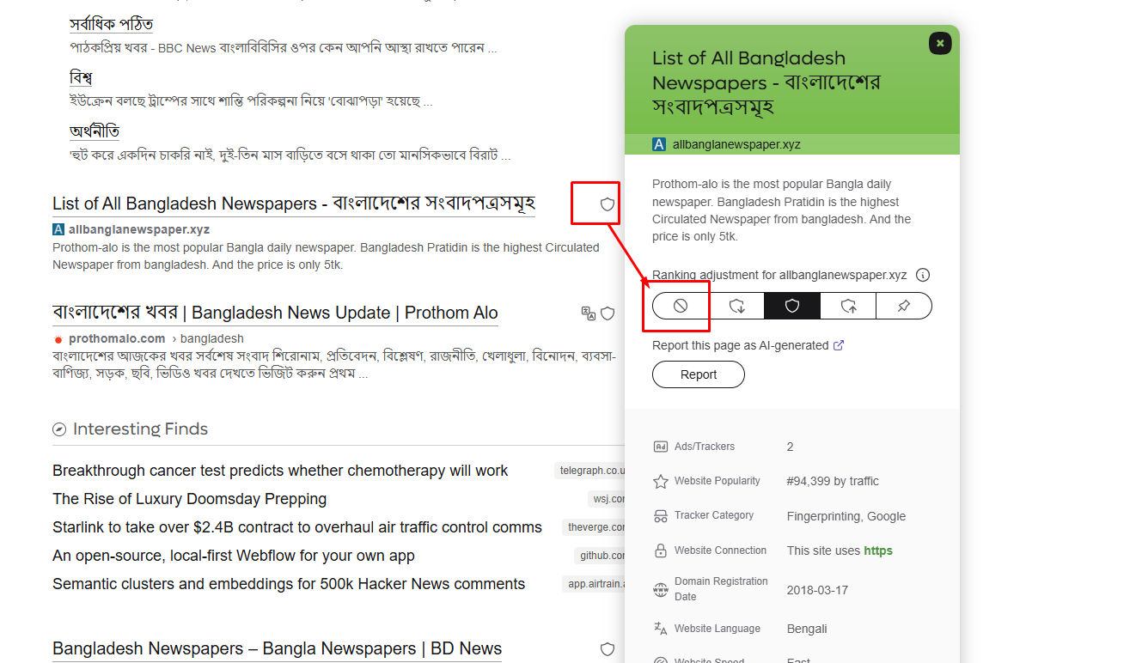Pin allbanglanewspaper.xyz using the pin icon

point(903,306)
